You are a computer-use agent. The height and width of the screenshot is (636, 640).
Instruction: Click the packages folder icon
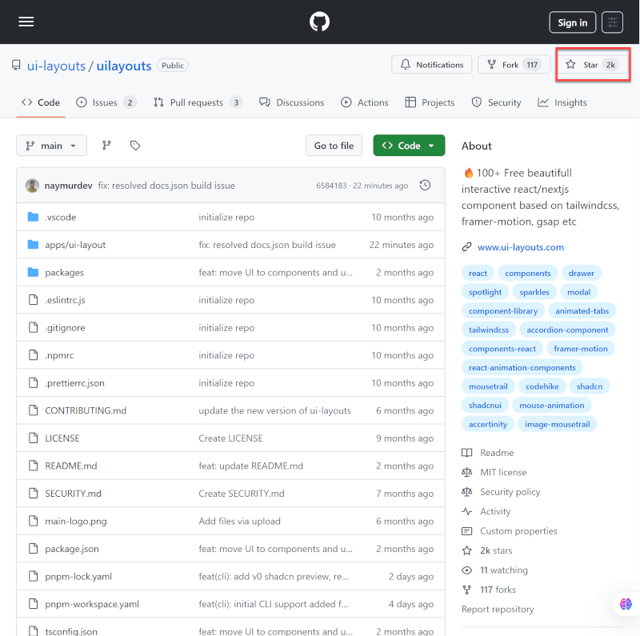pos(33,272)
